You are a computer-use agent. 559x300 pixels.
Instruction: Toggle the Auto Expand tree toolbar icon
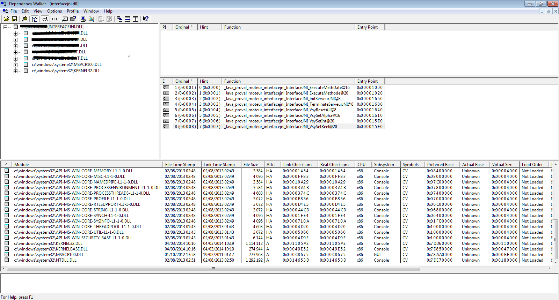tap(35, 19)
